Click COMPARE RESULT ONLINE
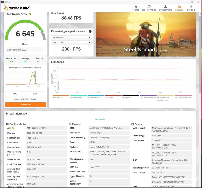 coord(25,99)
